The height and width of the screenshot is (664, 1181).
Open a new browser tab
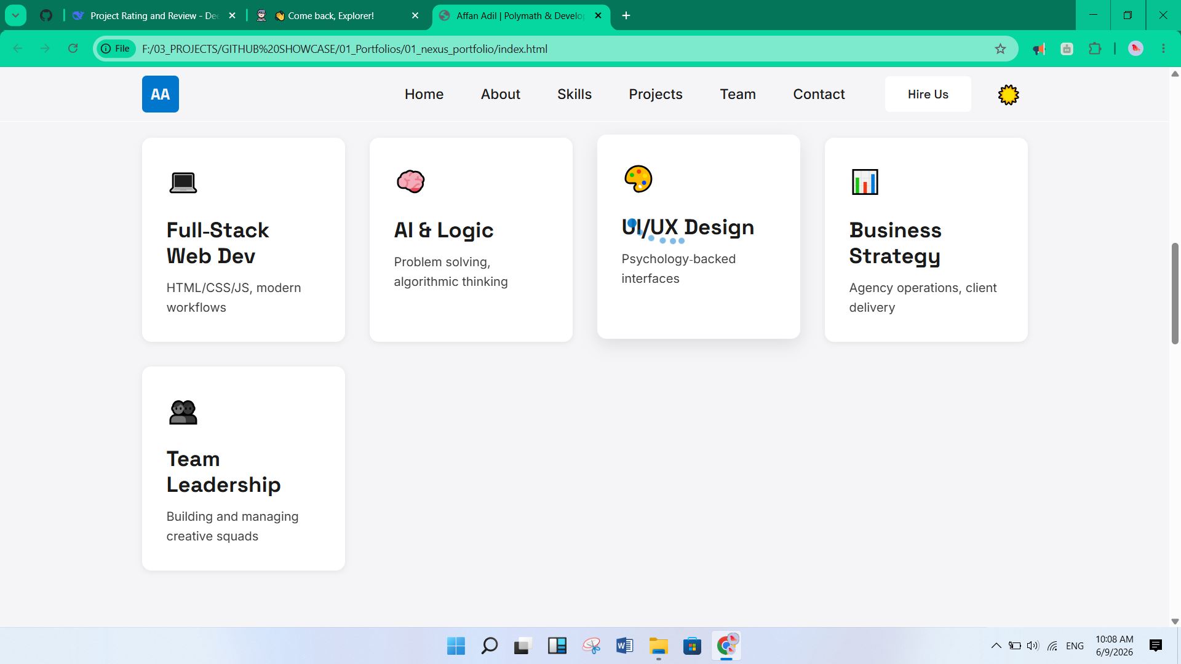[x=626, y=15]
